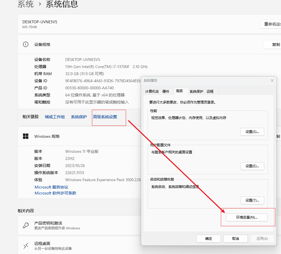Click the 重命名这台电脑 button
281x254 pixels.
(x=270, y=24)
